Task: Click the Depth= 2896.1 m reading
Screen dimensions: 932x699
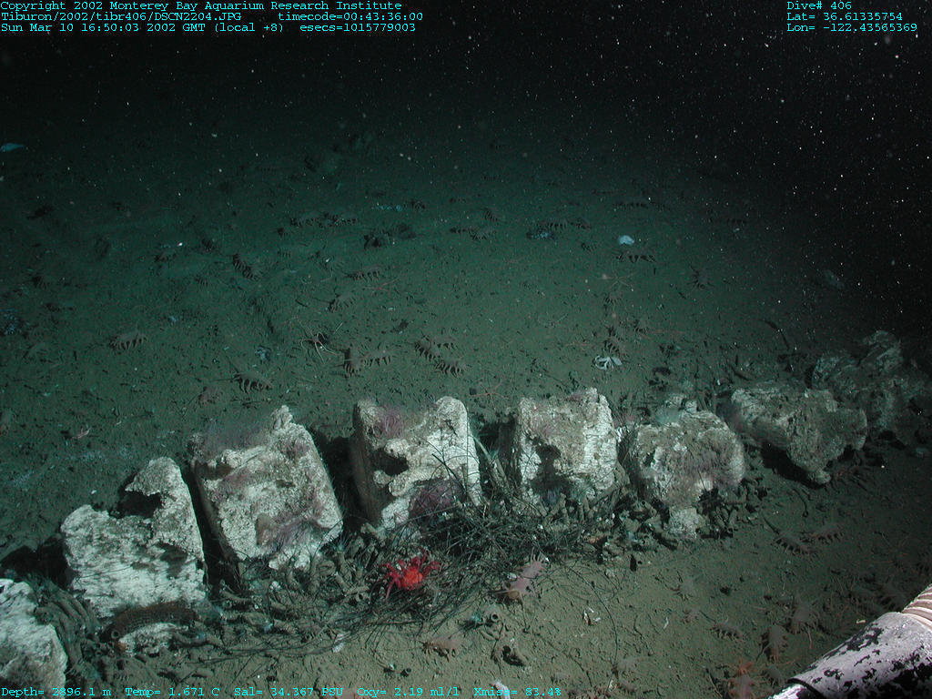Action: (x=56, y=692)
